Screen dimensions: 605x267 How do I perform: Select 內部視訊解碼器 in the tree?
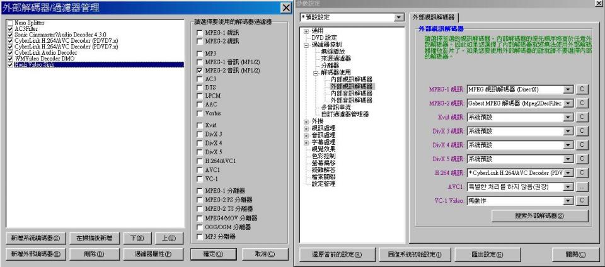pos(352,79)
